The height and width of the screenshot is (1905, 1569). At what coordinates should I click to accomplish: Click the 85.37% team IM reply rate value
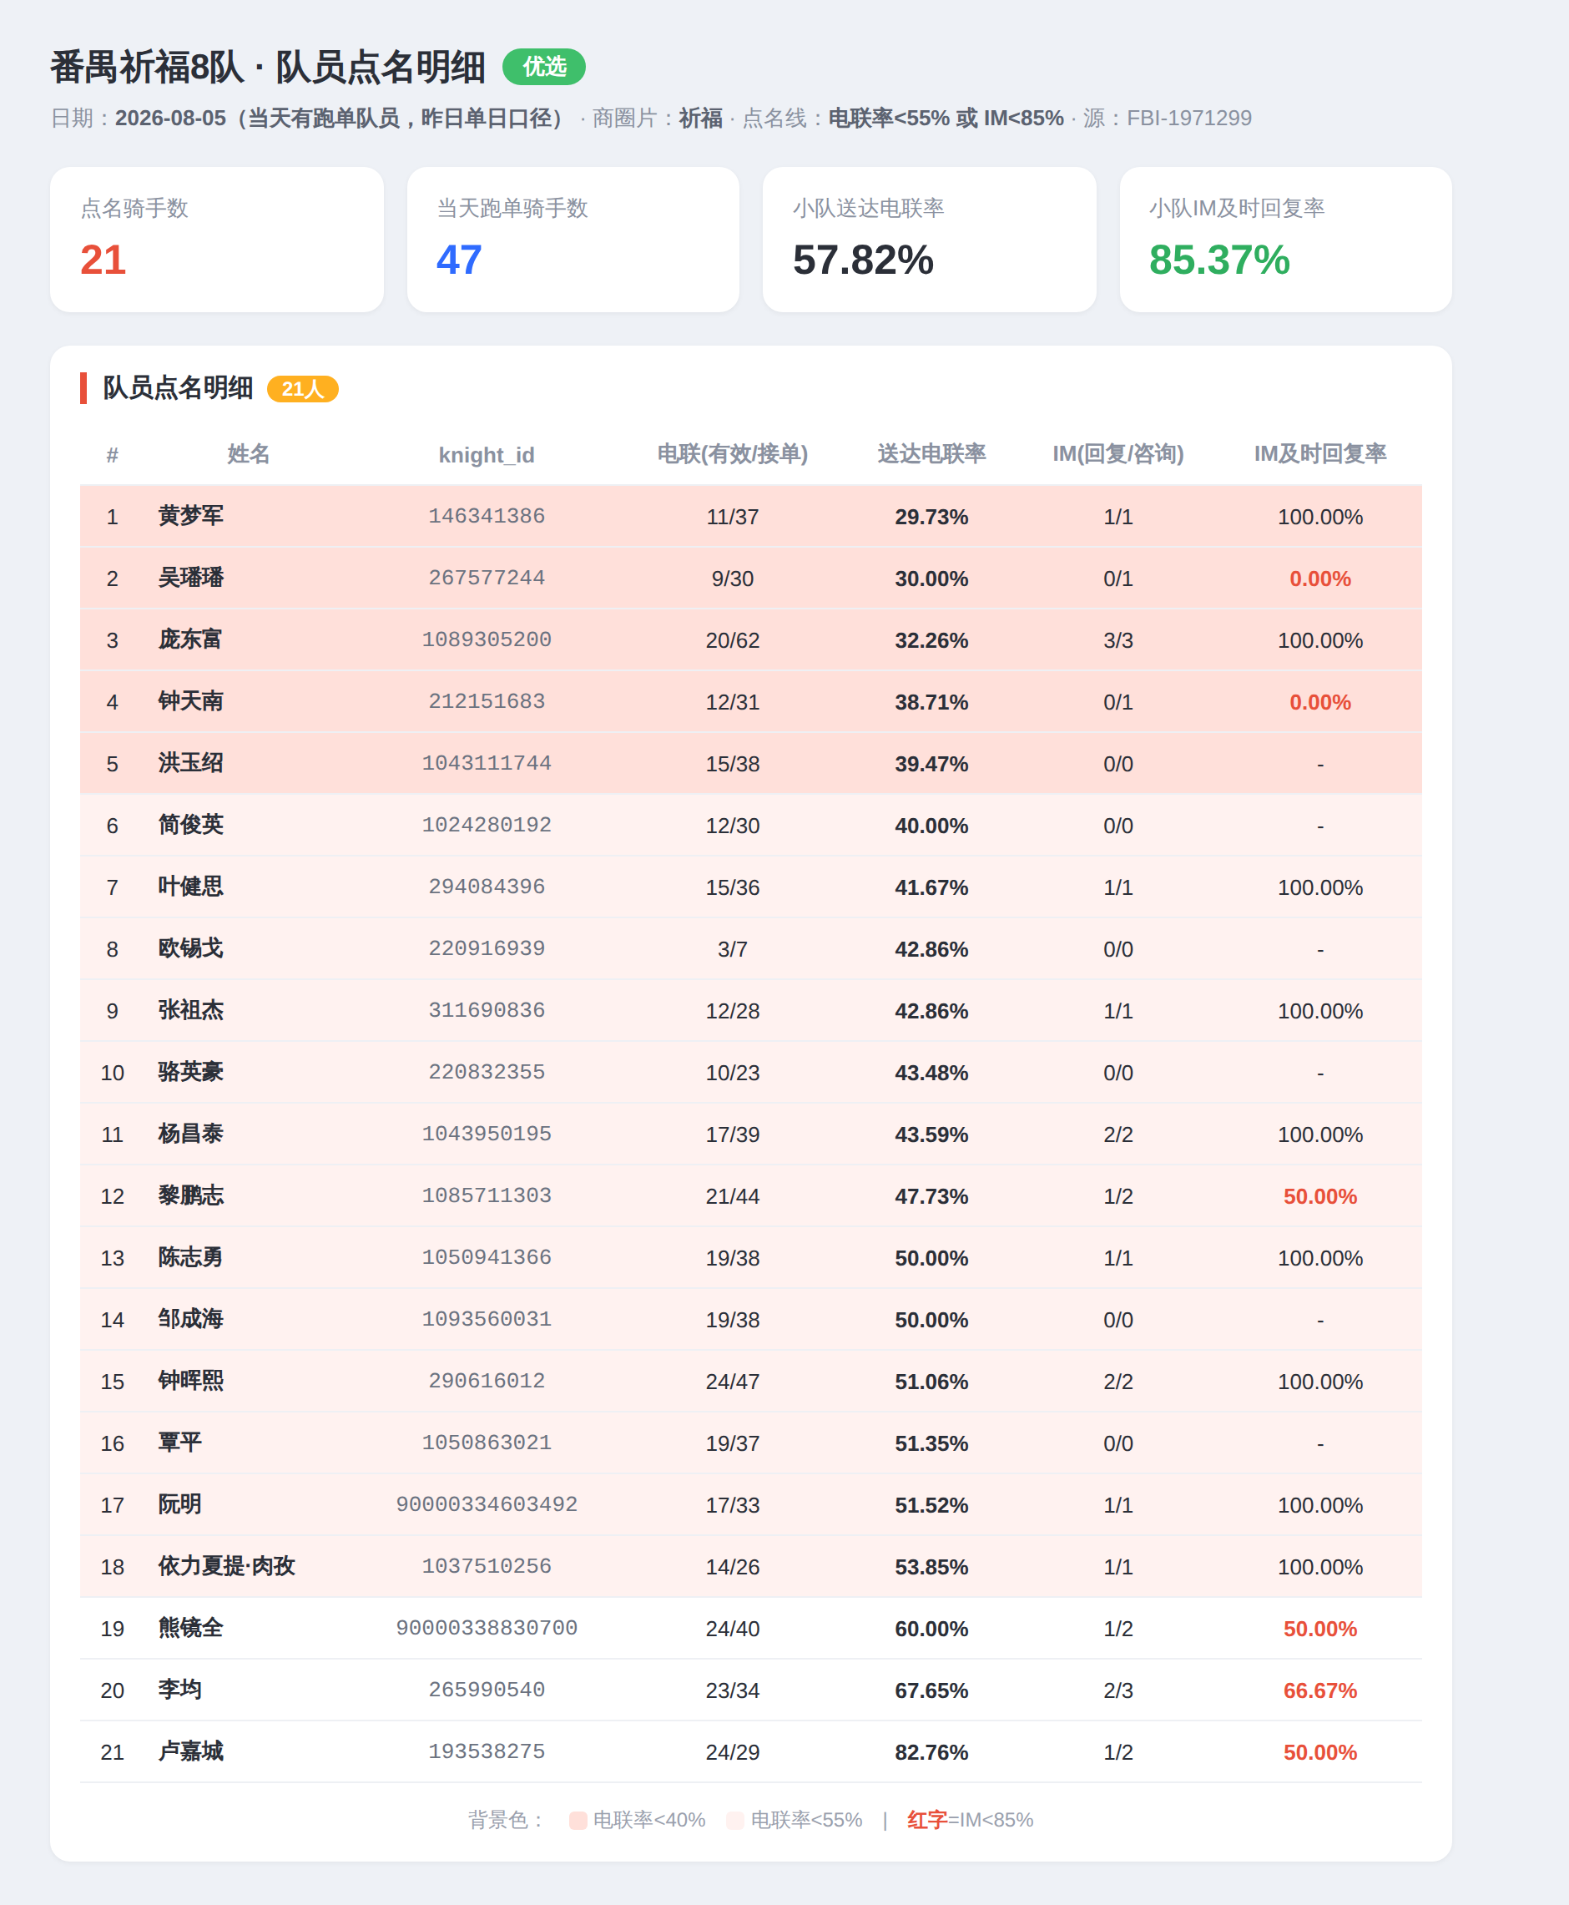click(x=1219, y=260)
